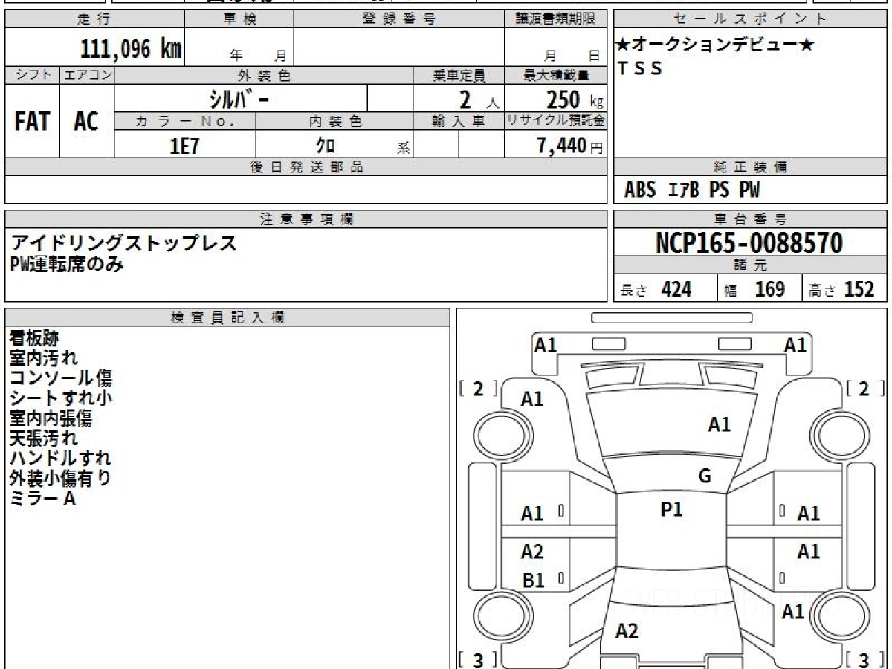Click the カラーNo. header
This screenshot has width=892, height=669.
185,121
